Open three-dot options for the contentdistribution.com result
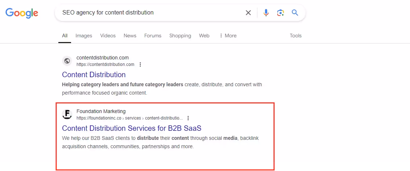Viewport: 410px width, 171px height. (x=140, y=64)
